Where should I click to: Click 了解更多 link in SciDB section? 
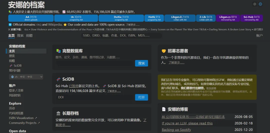pyautogui.click(x=114, y=91)
